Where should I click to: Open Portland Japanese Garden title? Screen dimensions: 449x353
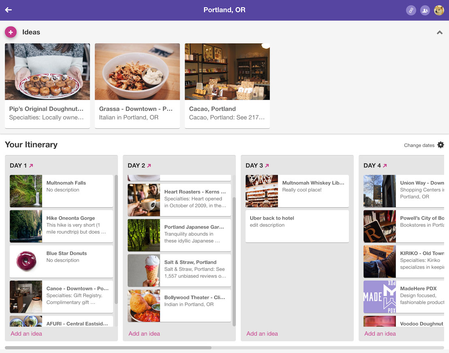tap(194, 227)
